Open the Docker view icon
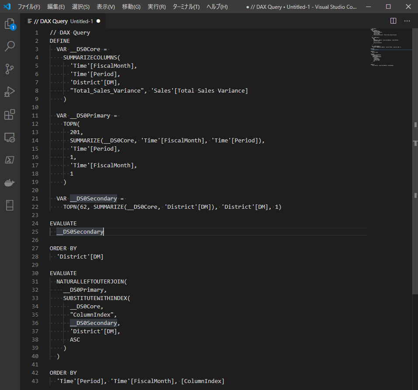Viewport: 418px width, 390px height. click(10, 183)
